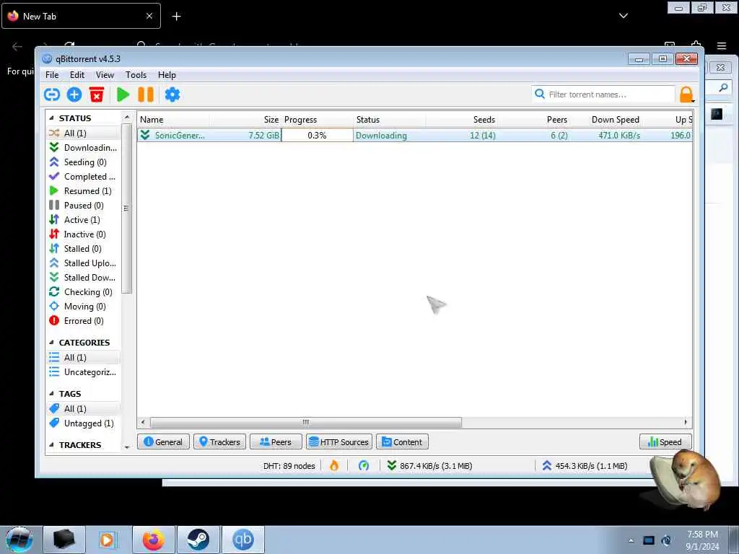Switch to the Trackers tab

pos(219,442)
